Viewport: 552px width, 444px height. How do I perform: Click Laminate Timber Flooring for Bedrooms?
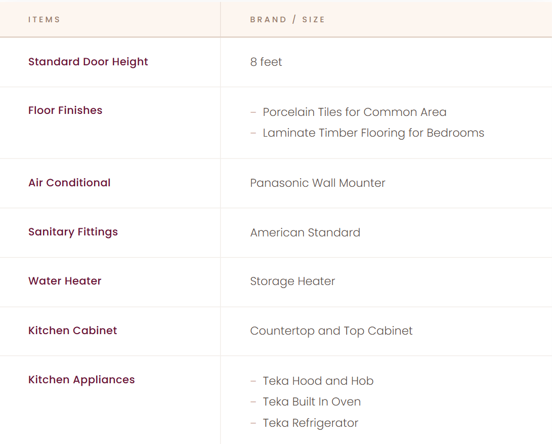click(x=373, y=133)
